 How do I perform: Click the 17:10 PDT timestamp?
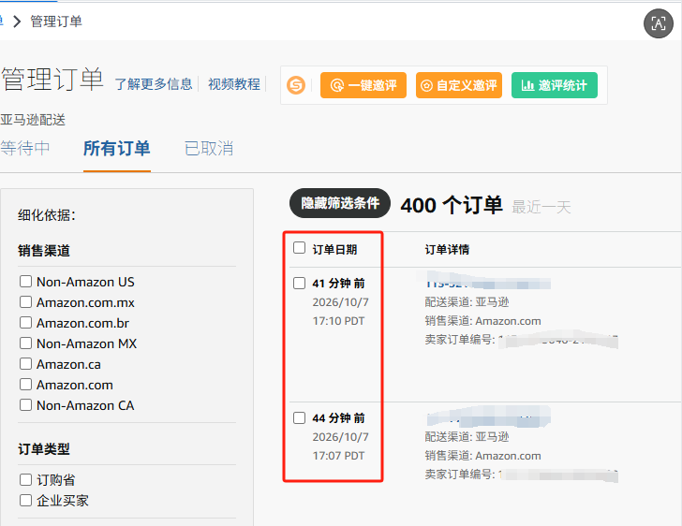pyautogui.click(x=338, y=321)
